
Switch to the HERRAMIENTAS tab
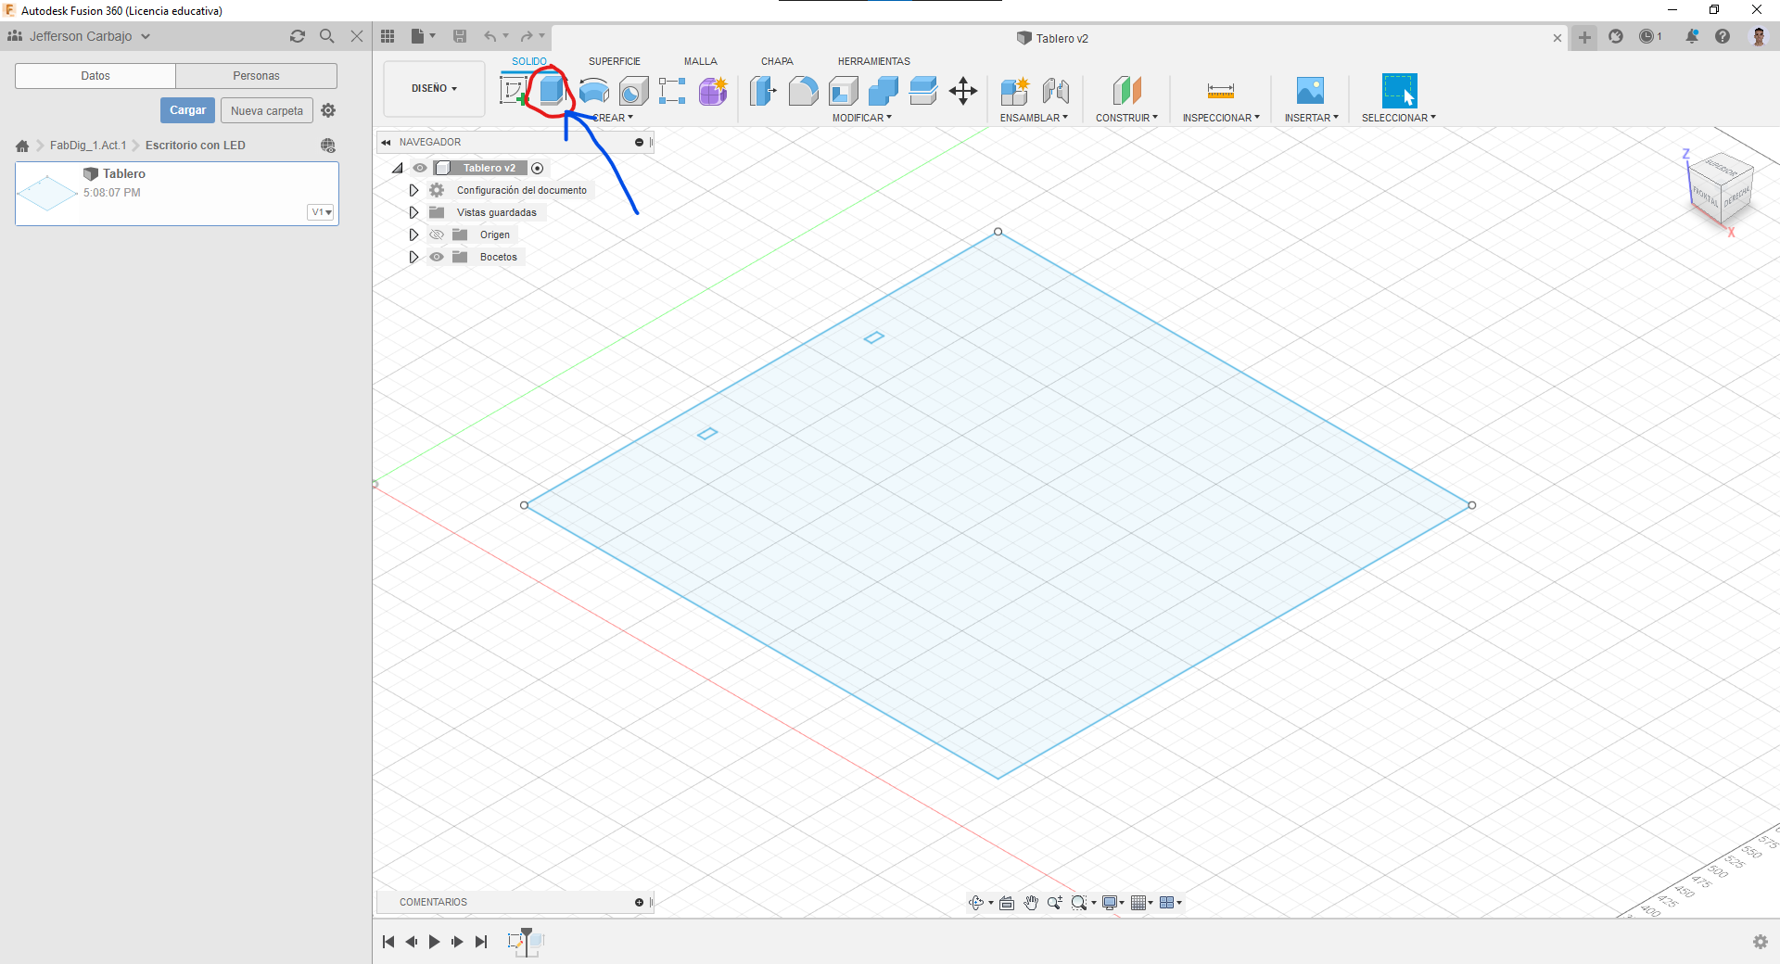pos(874,61)
